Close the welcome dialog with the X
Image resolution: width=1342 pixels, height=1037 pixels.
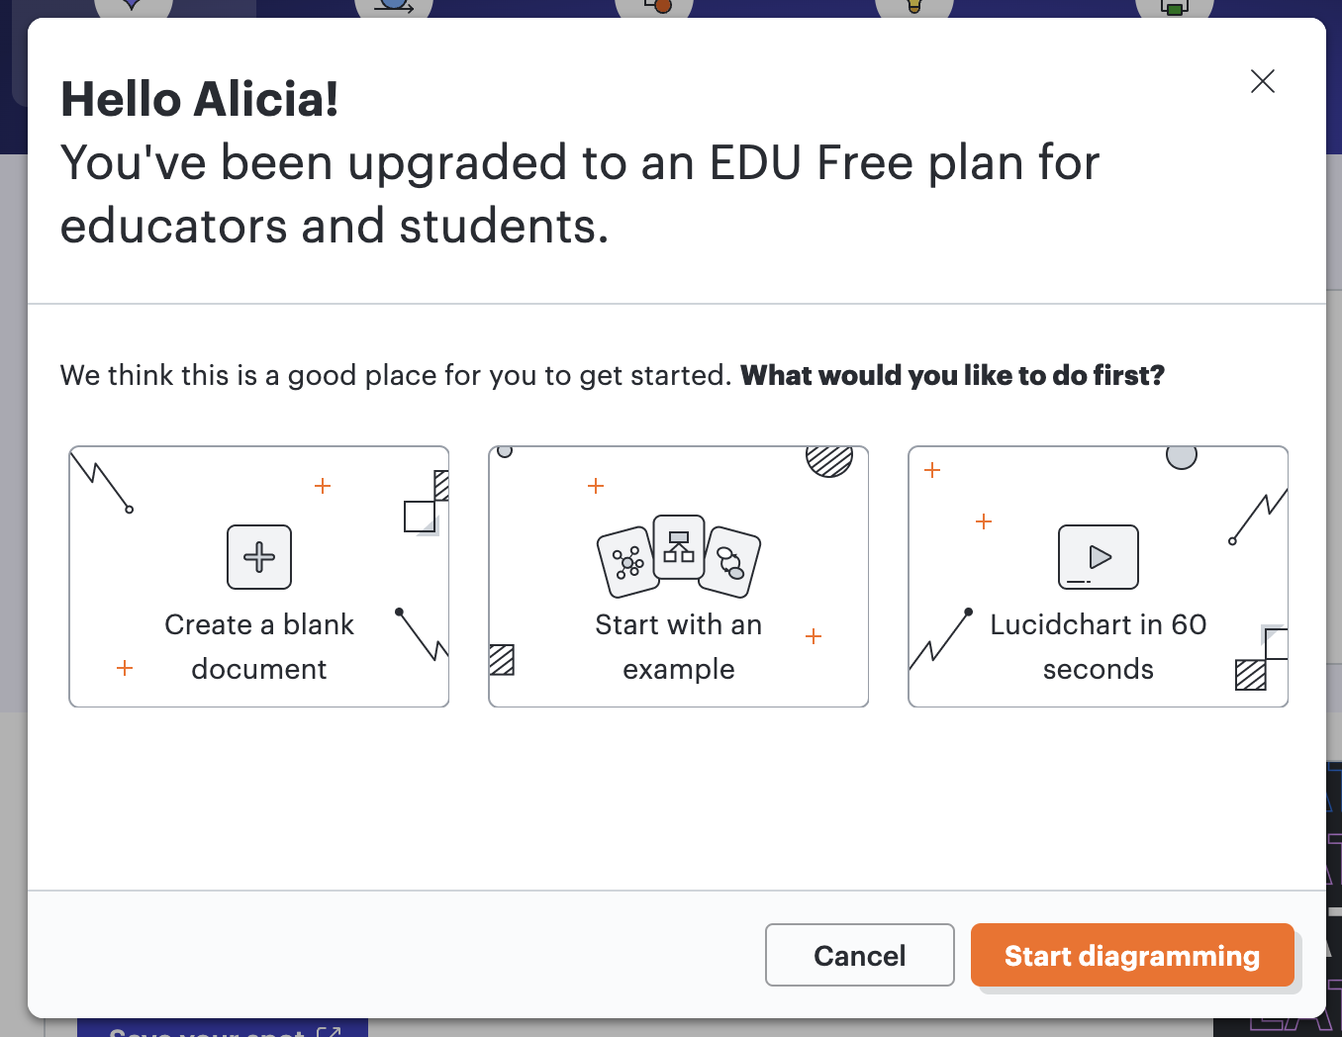point(1263,81)
